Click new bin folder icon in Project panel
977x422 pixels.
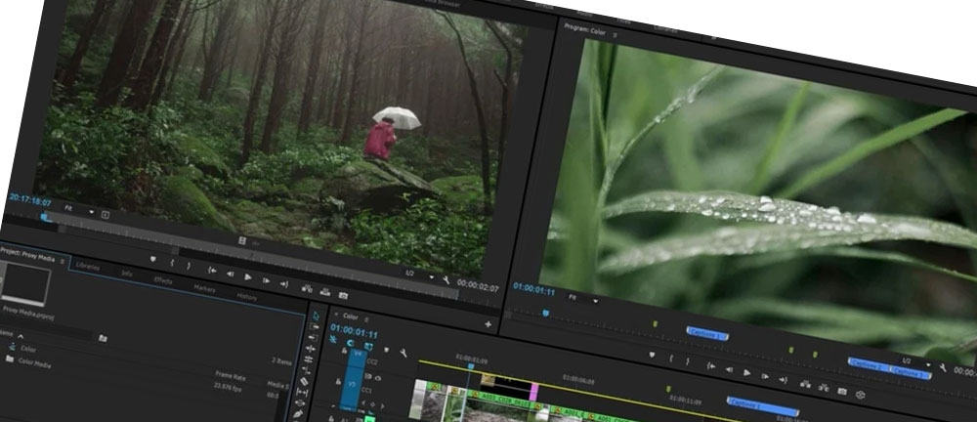pyautogui.click(x=103, y=338)
